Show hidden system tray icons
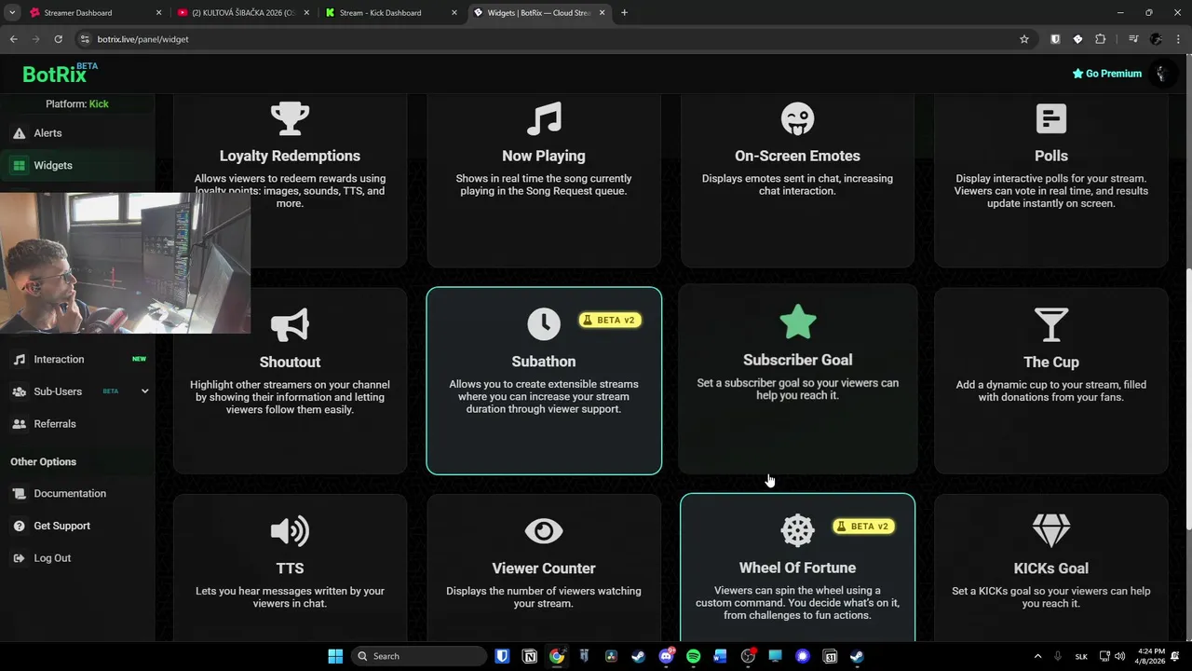Image resolution: width=1192 pixels, height=671 pixels. coord(1037,656)
